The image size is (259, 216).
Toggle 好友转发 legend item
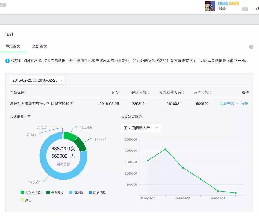click(x=55, y=192)
